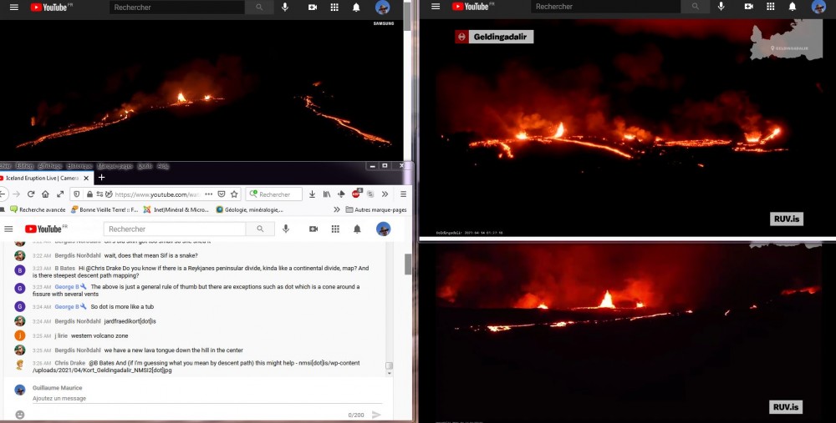The width and height of the screenshot is (836, 423).
Task: Open YouTube notifications bell in the top-right window
Action: (x=792, y=7)
